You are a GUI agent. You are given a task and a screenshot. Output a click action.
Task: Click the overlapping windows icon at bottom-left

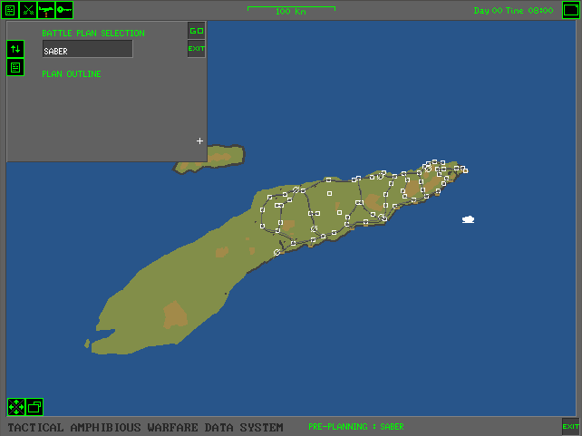pos(34,407)
